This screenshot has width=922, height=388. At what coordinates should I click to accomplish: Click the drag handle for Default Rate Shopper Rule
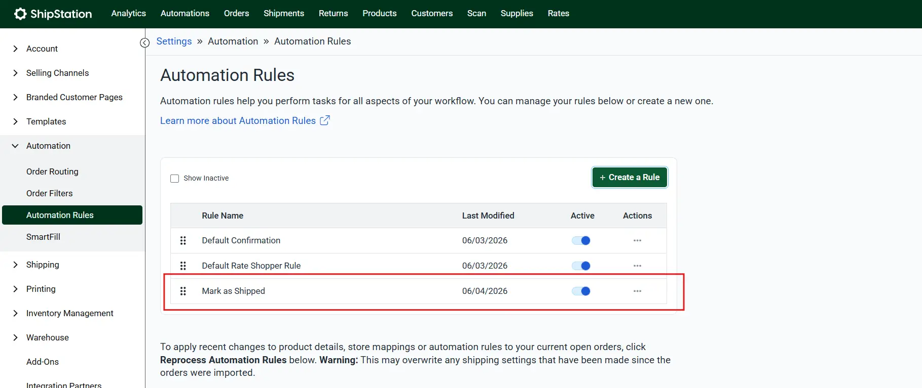183,266
